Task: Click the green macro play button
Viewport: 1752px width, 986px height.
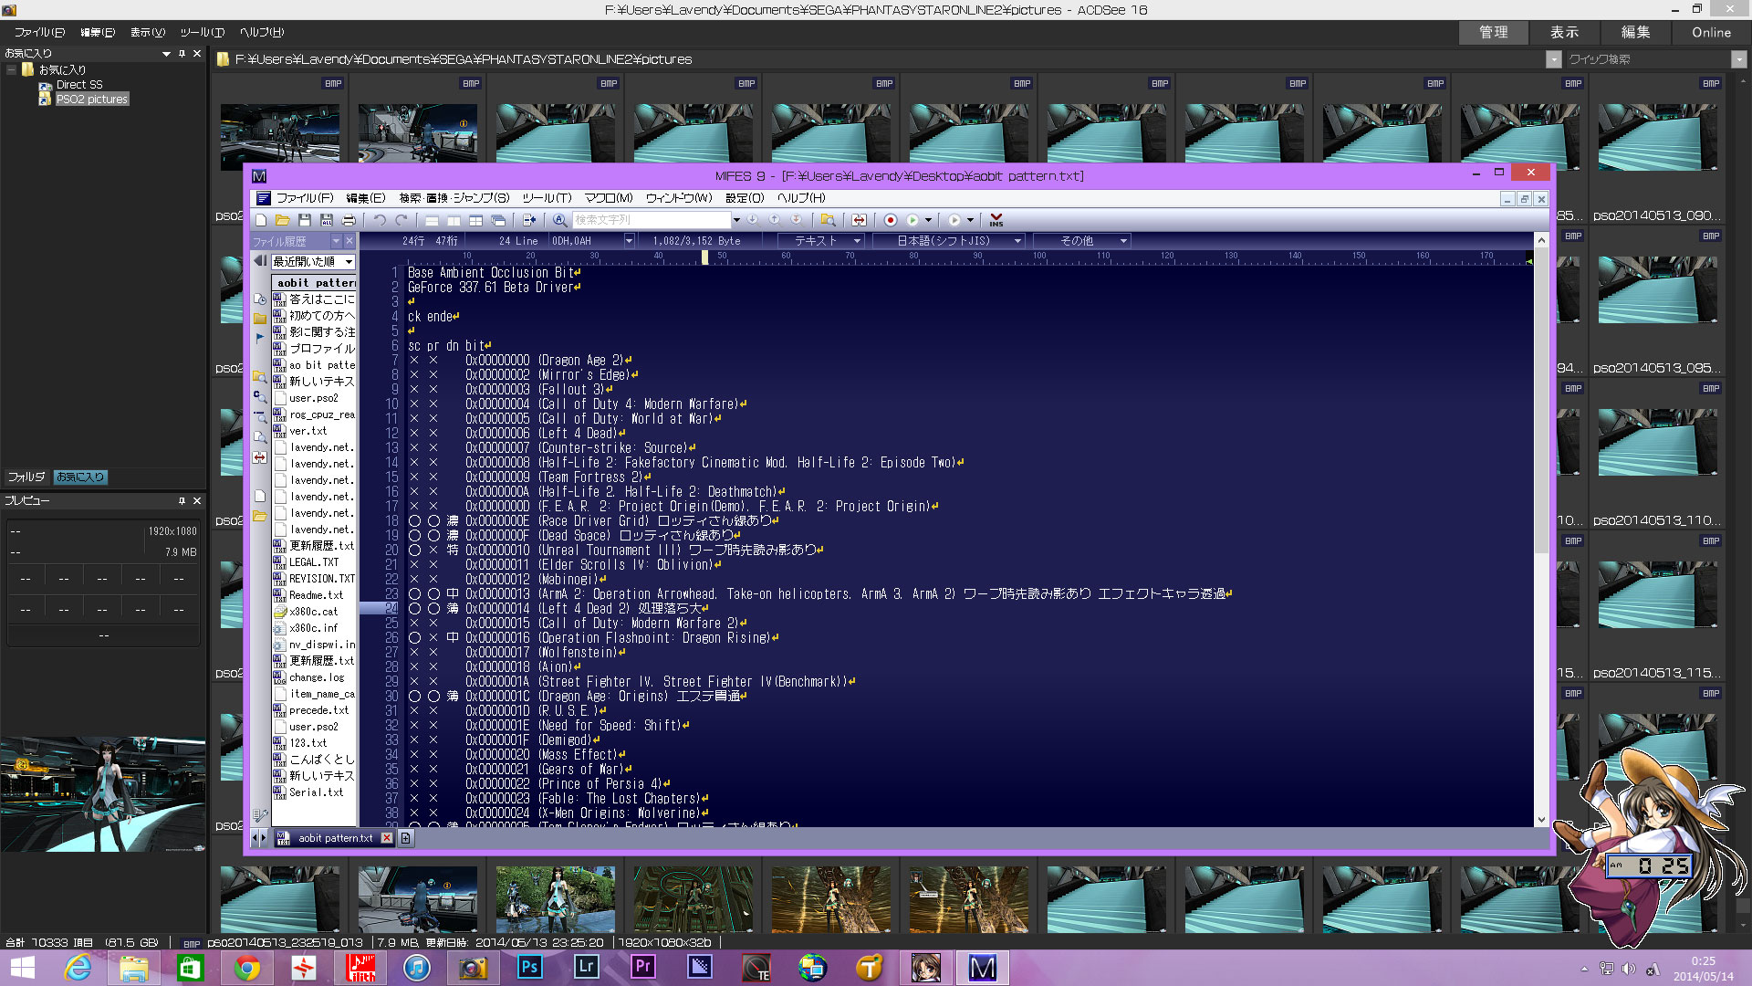Action: (912, 220)
